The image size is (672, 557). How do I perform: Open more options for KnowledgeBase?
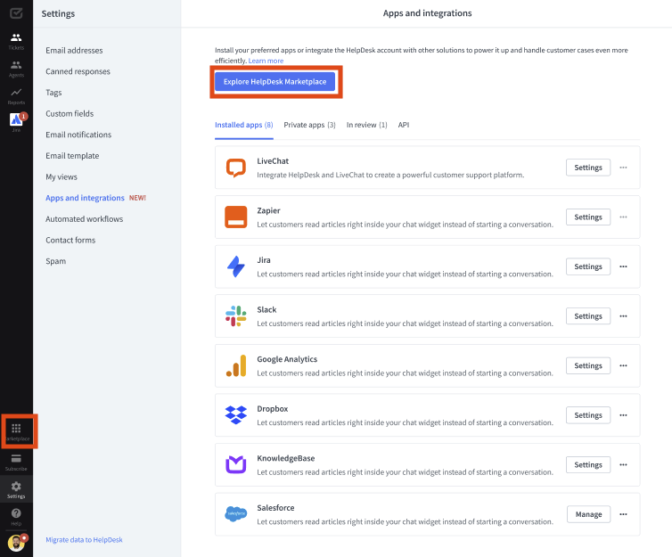click(x=623, y=464)
